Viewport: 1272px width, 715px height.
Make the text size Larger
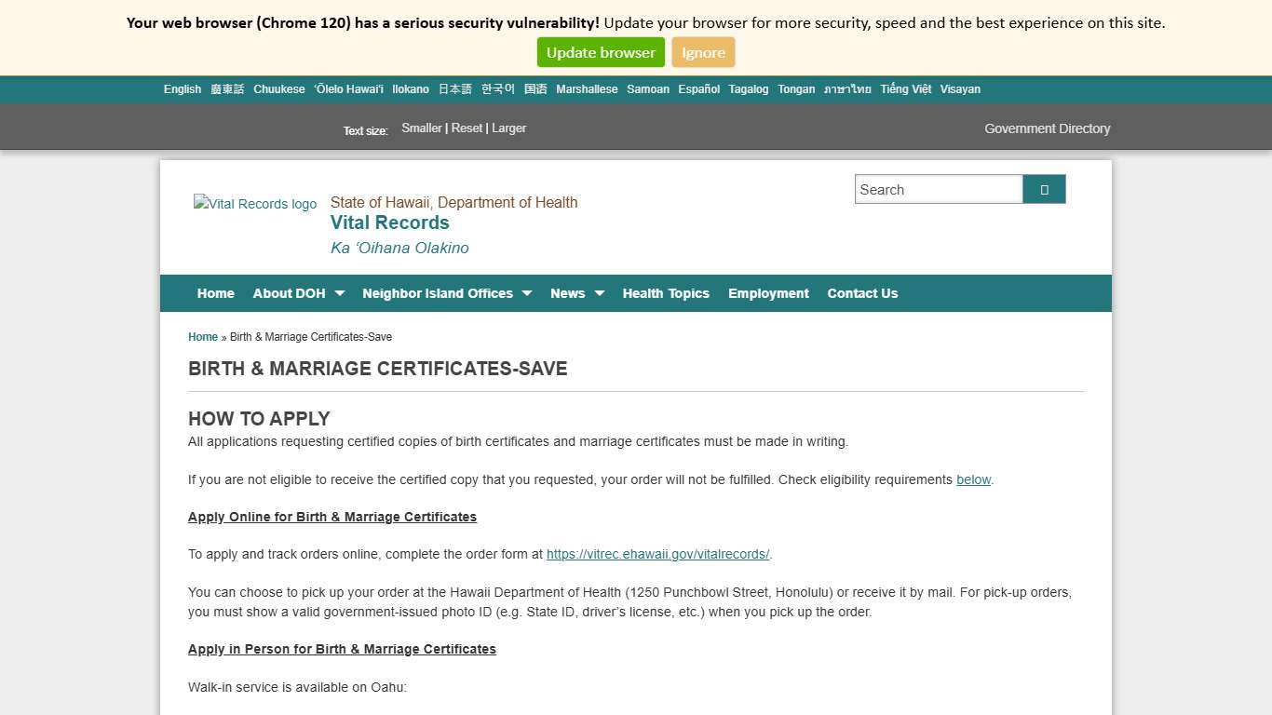point(508,128)
